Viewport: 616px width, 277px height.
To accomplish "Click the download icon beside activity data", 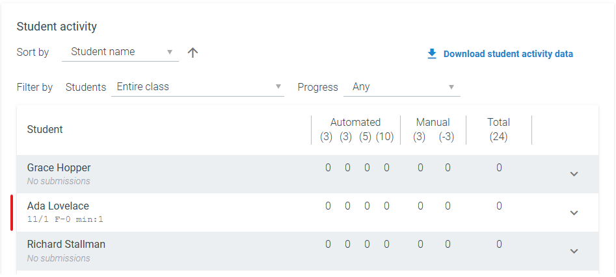I will (x=432, y=54).
